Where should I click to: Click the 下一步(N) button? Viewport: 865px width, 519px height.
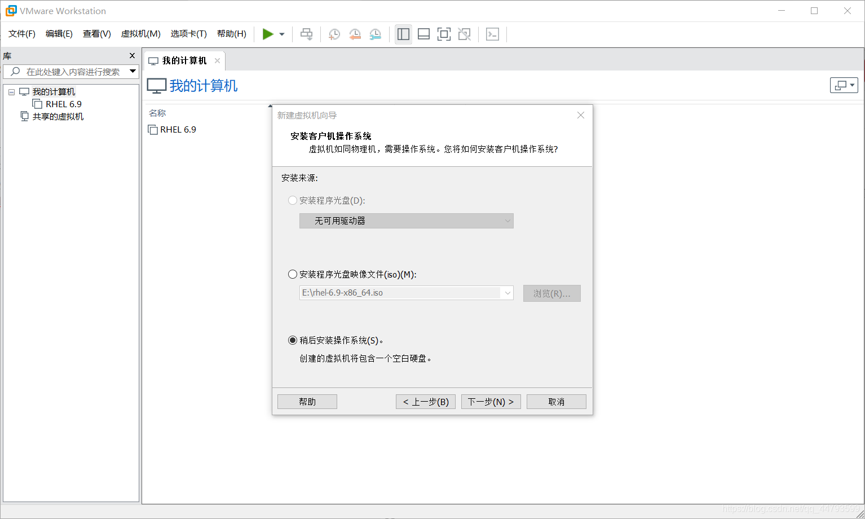[491, 401]
